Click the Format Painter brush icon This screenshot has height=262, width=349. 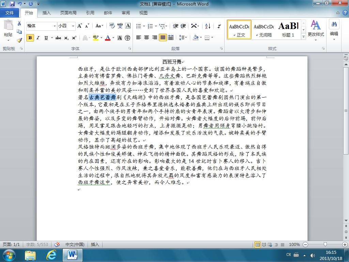[19, 40]
